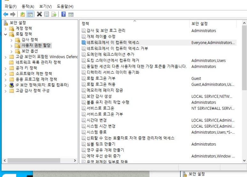Open the 보기(V) menu
The image size is (247, 177).
(x=45, y=6)
